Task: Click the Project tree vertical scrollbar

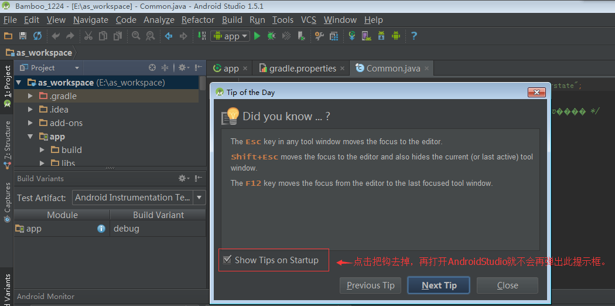Action: pyautogui.click(x=203, y=83)
